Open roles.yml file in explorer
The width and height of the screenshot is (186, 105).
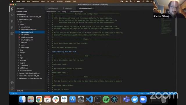pyautogui.click(x=24, y=42)
